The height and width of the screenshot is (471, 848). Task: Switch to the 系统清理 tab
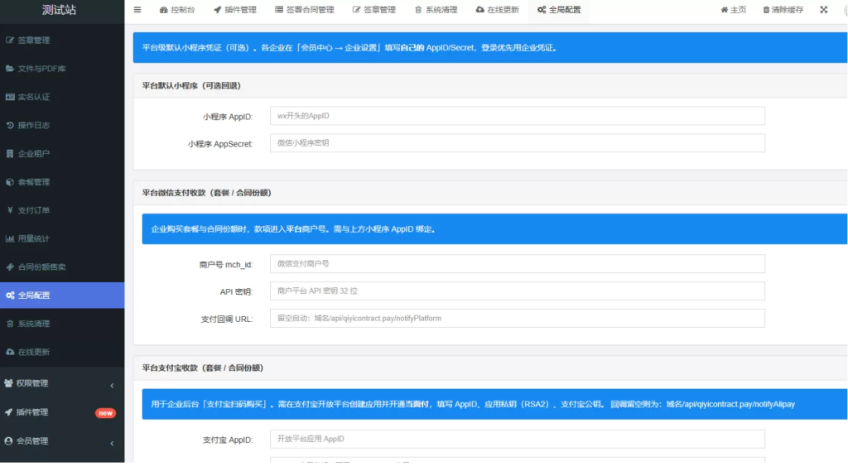[x=436, y=10]
